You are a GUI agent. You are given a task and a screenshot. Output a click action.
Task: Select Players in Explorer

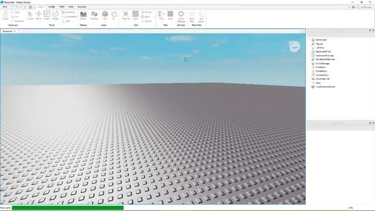(x=319, y=44)
